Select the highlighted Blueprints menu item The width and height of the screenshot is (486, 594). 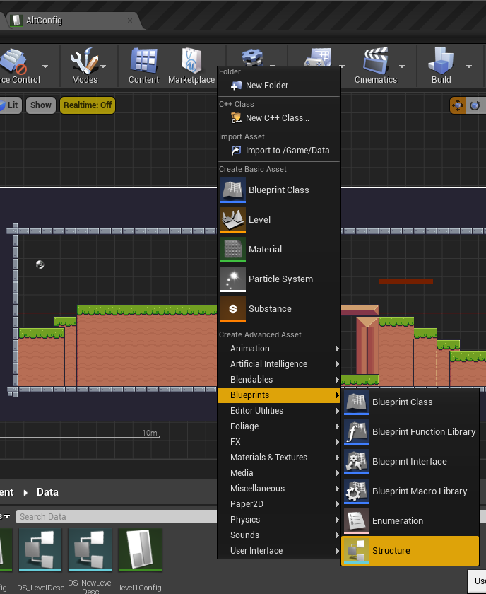pyautogui.click(x=279, y=395)
